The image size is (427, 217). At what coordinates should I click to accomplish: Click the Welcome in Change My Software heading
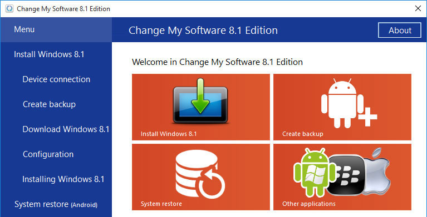pyautogui.click(x=217, y=62)
